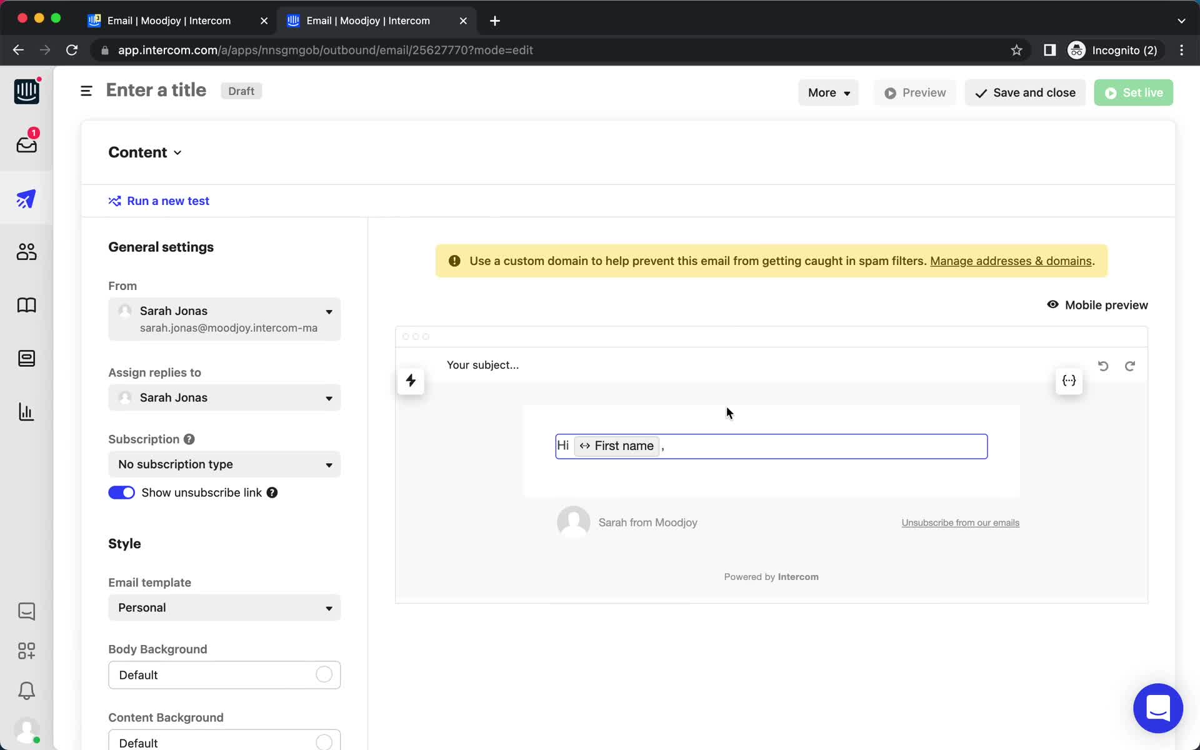
Task: Click the More options menu button
Action: [827, 92]
